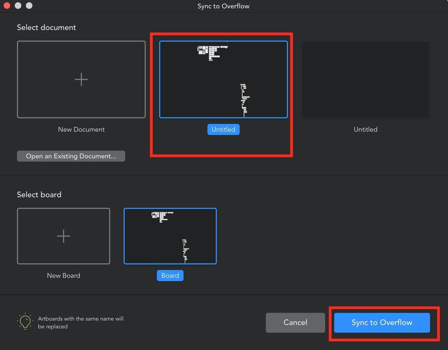Click Open an Existing Document button
The image size is (448, 350).
pos(71,156)
